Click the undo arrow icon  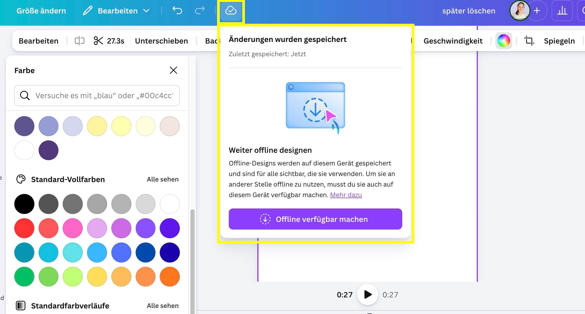point(177,11)
